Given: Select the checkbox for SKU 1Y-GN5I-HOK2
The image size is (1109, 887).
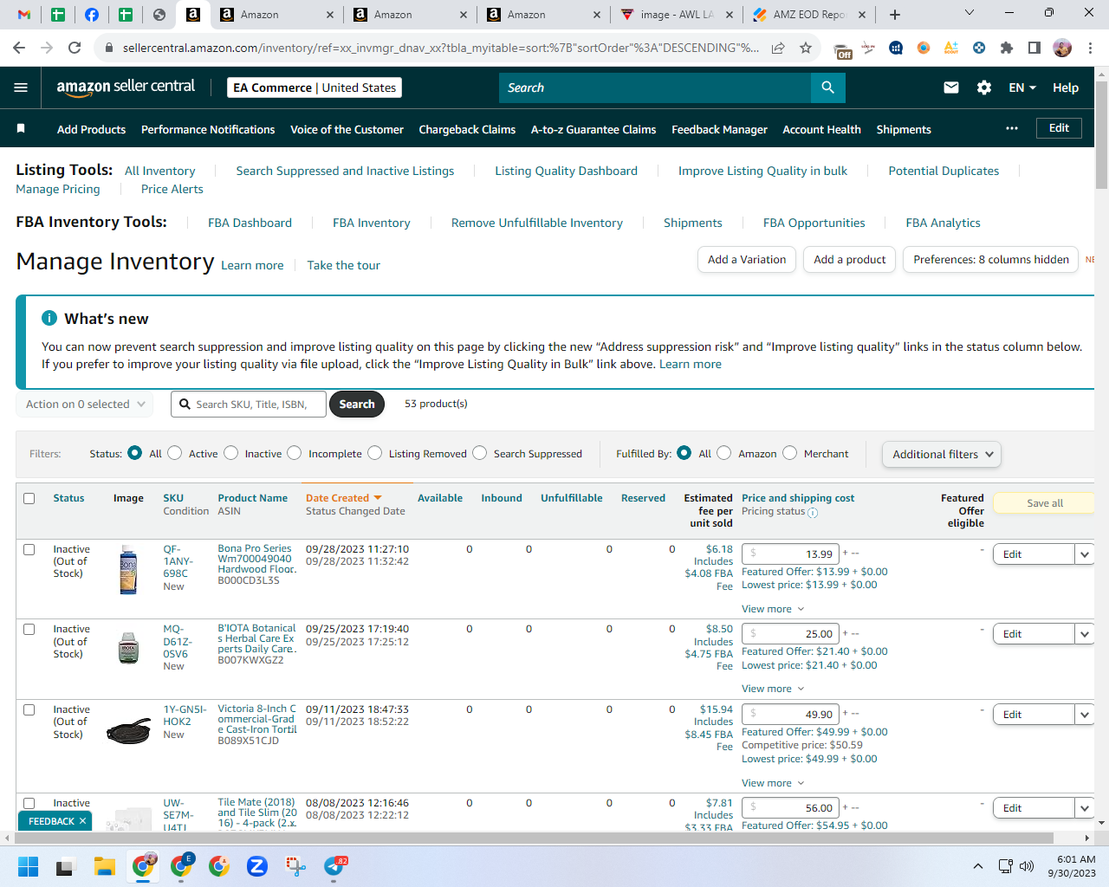Looking at the screenshot, I should coord(29,709).
